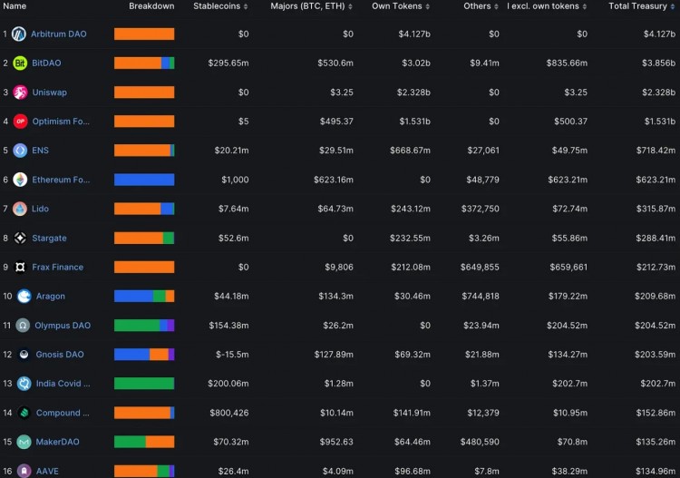Click the Compound treasury total $152.86m
Screen dimensions: 680x478
pyautogui.click(x=654, y=413)
